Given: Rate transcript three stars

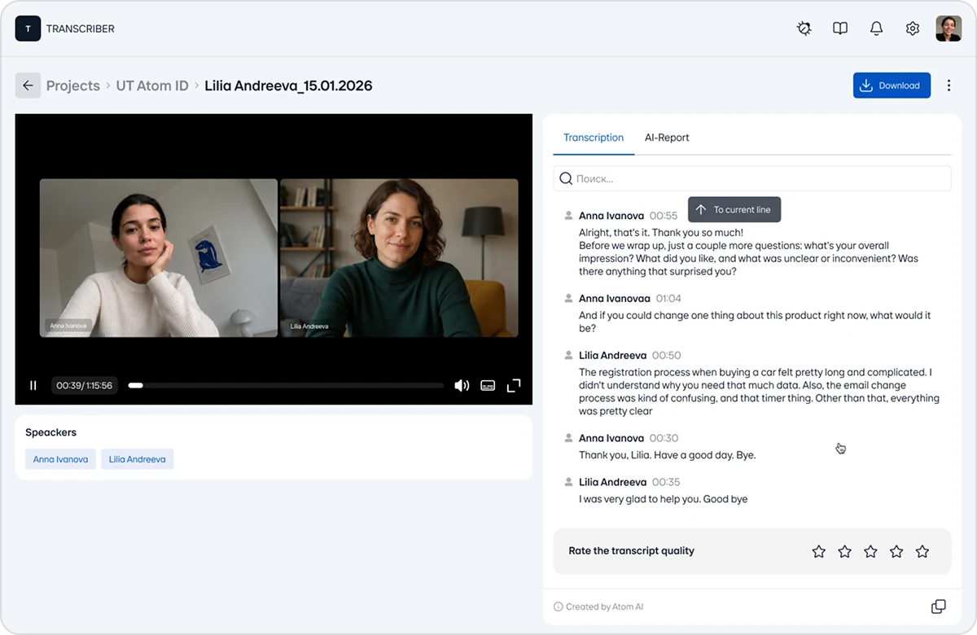Looking at the screenshot, I should (x=870, y=551).
